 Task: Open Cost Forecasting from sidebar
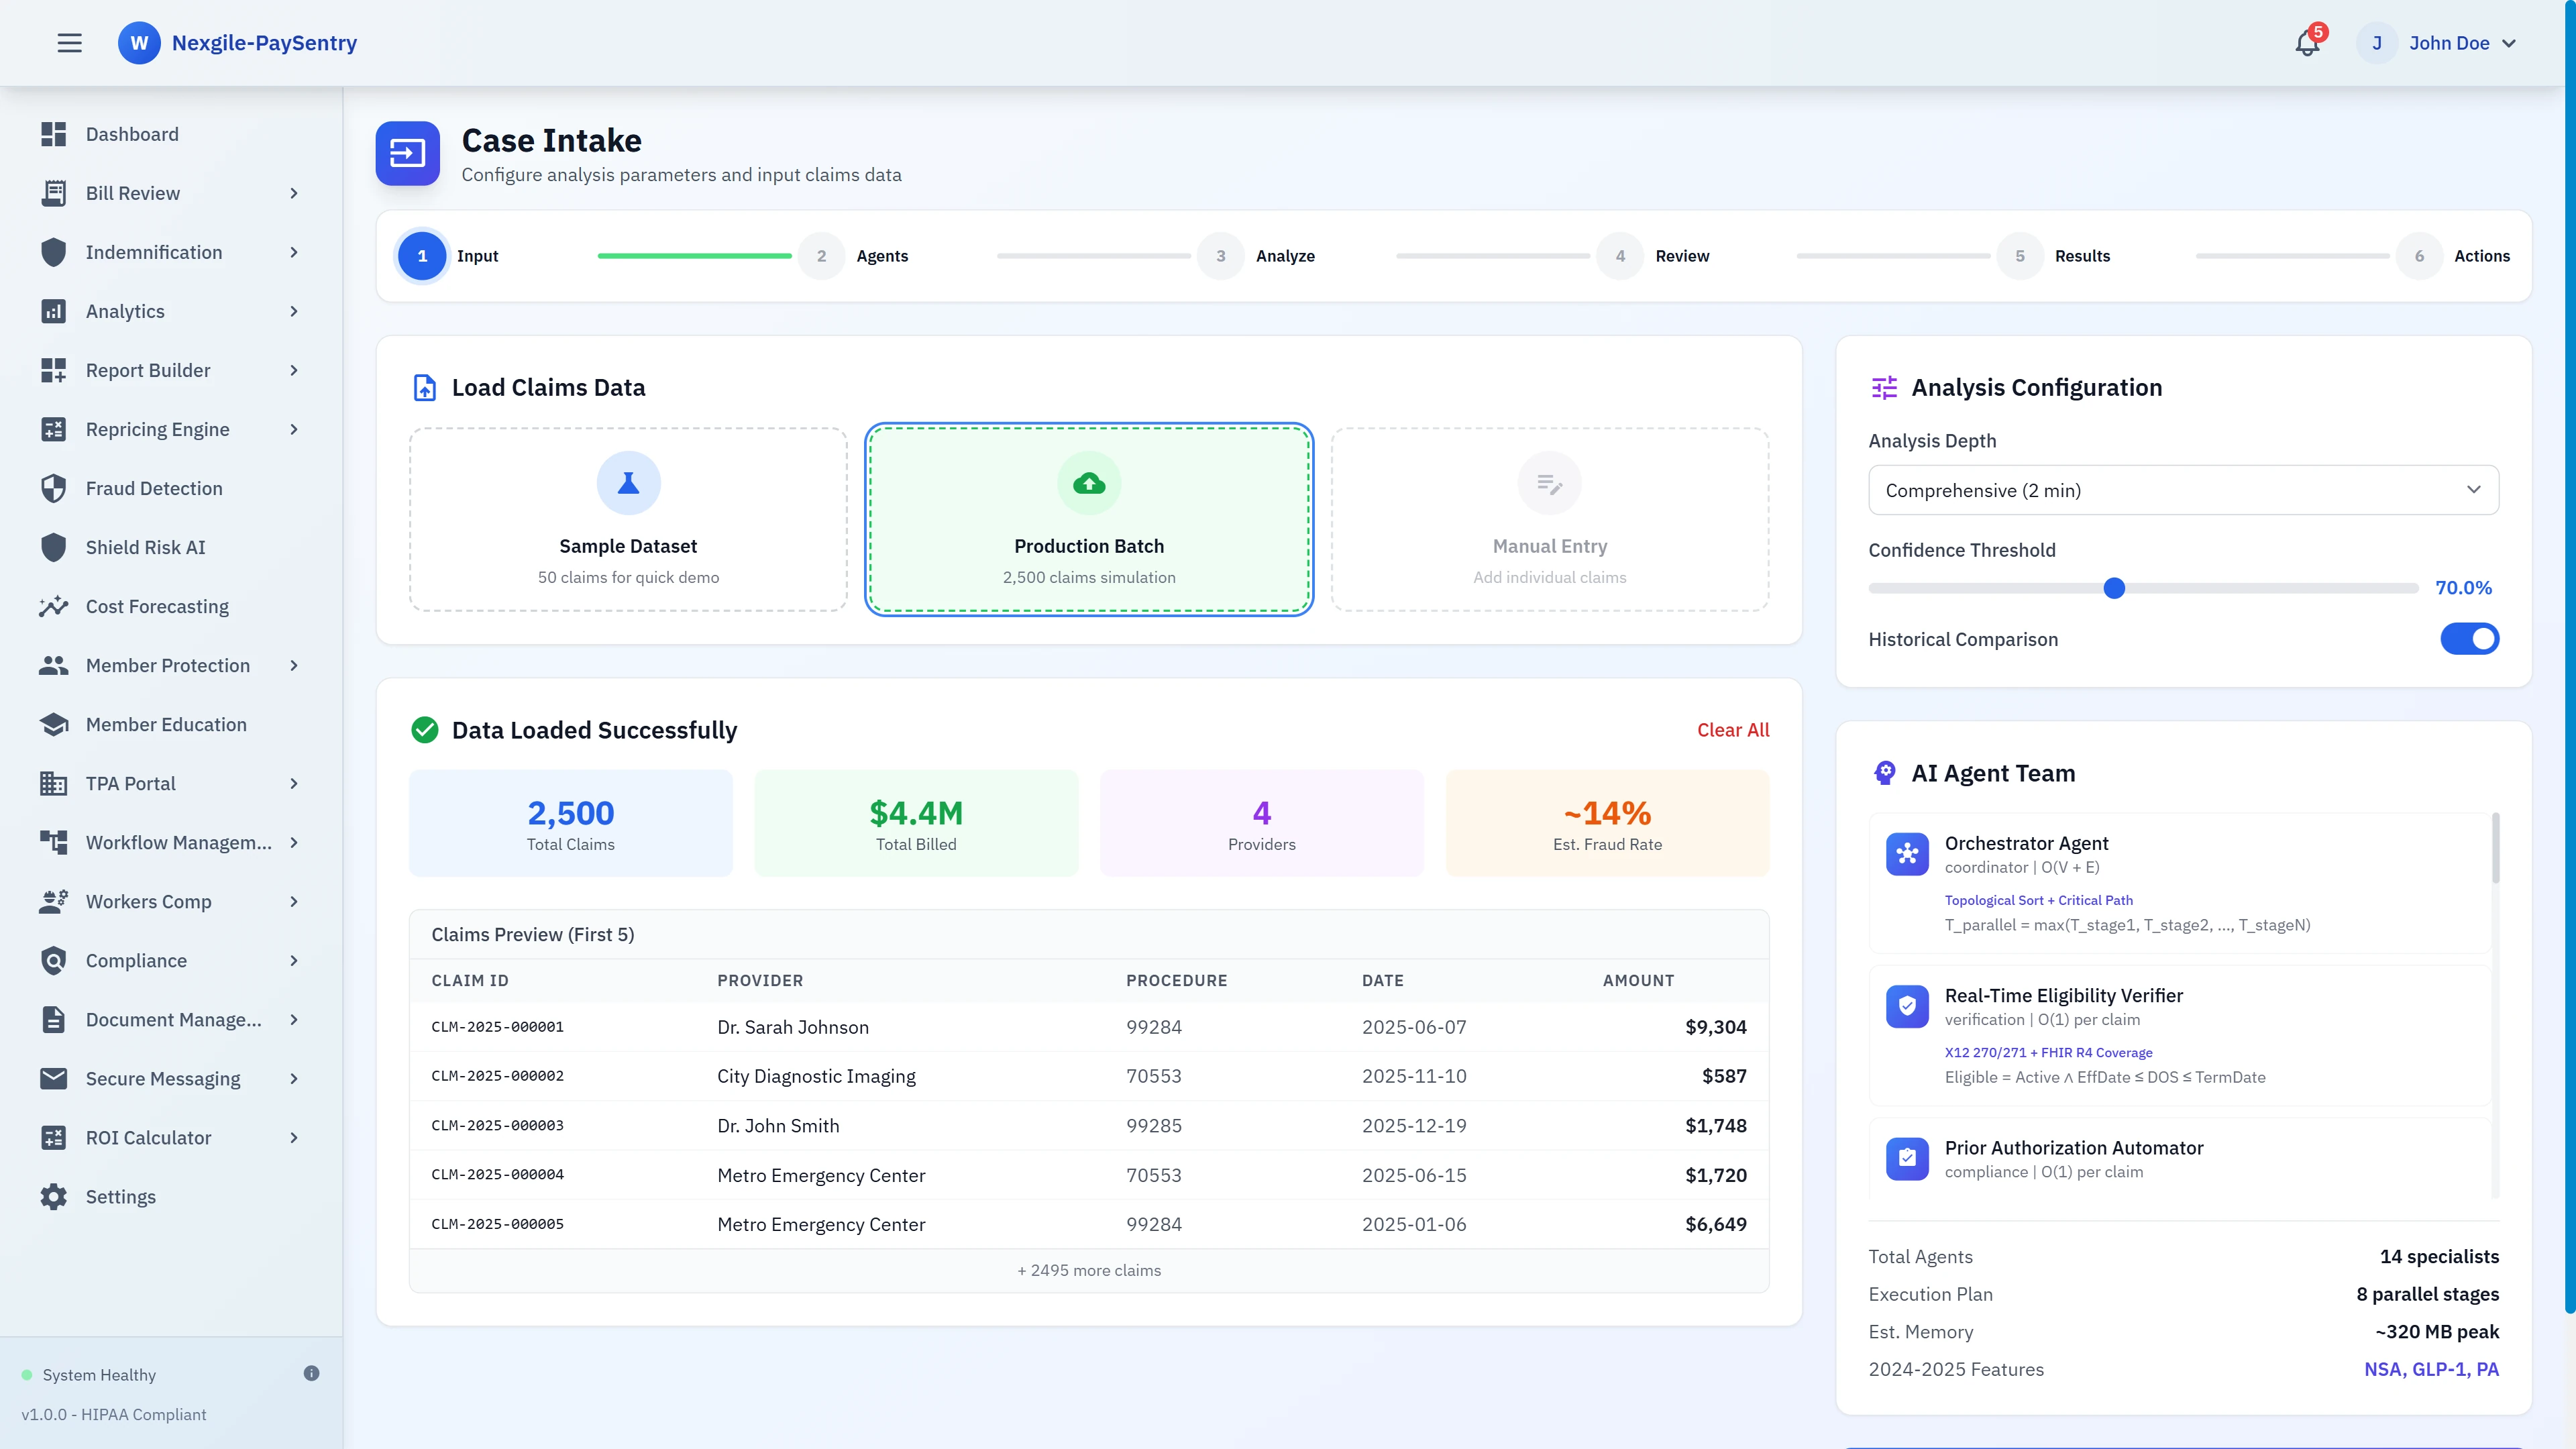tap(157, 606)
